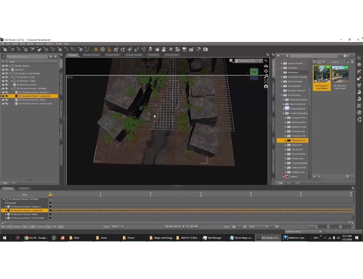Switch to the Shader Mixer tab
Image resolution: width=363 pixels, height=279 pixels.
pyautogui.click(x=113, y=55)
